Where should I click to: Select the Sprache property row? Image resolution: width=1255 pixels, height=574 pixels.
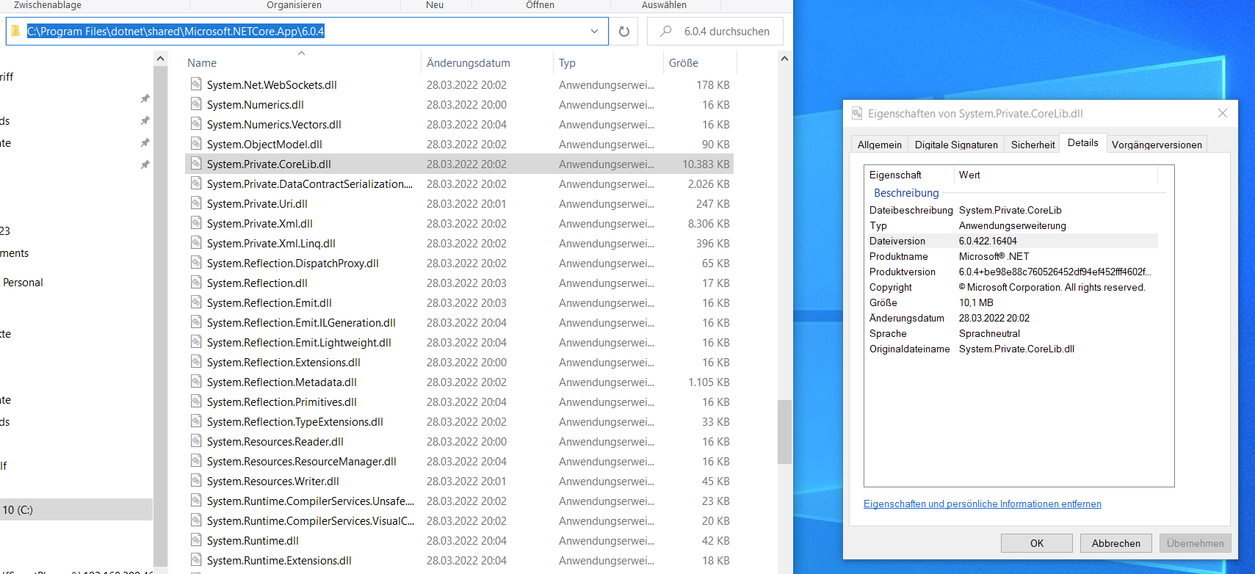pyautogui.click(x=1013, y=333)
